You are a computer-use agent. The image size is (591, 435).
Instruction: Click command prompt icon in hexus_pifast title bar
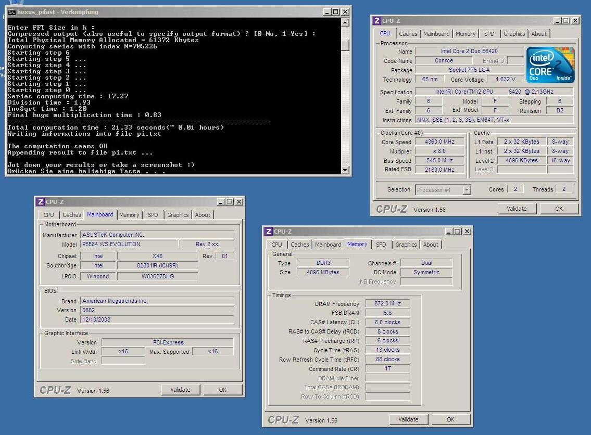coord(11,12)
